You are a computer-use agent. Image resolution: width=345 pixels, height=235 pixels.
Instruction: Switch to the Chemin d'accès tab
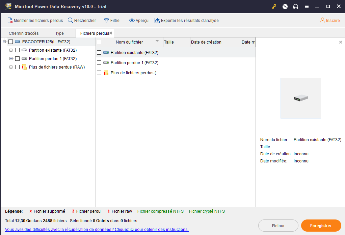point(24,33)
